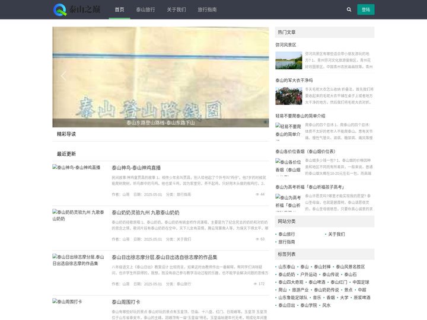427x320 pixels.
Task: Go to previous carousel slide arrow
Action: (63, 76)
